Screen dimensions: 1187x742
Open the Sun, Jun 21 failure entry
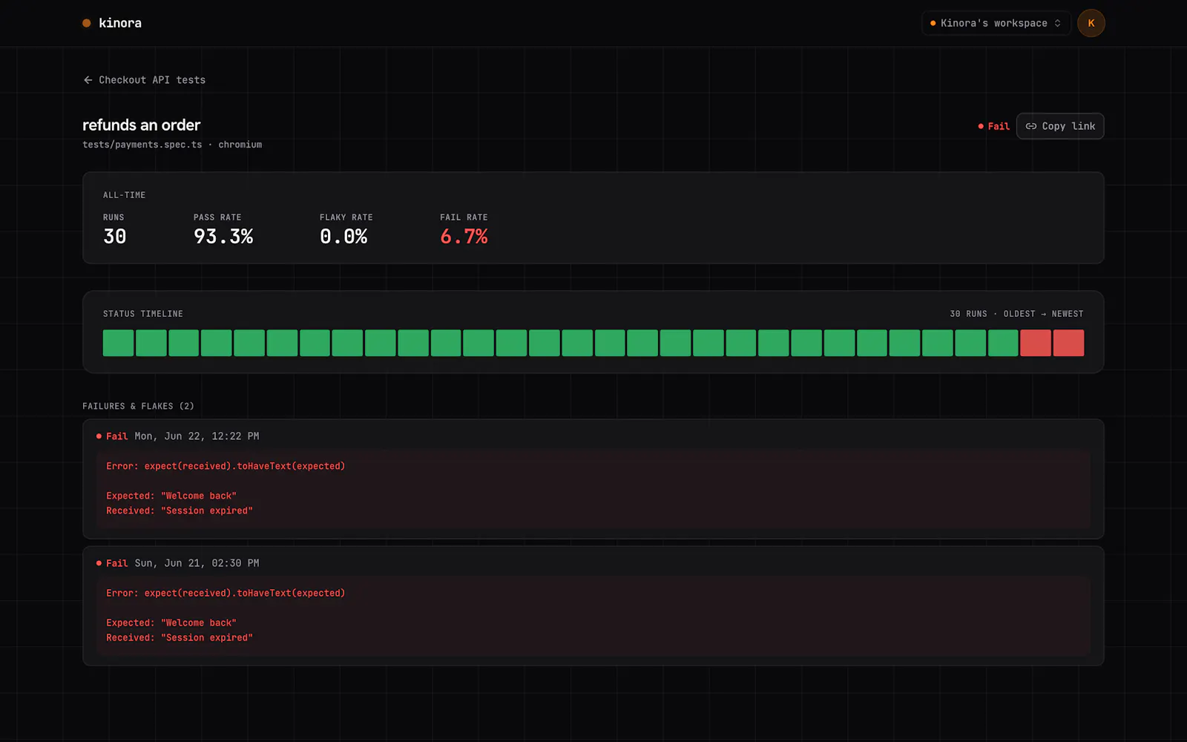pos(593,606)
